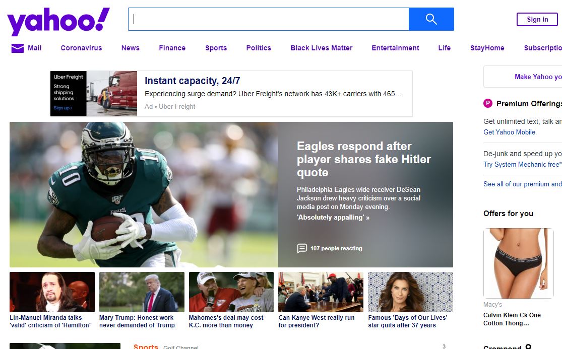Click the Yahoo logo

click(x=58, y=21)
